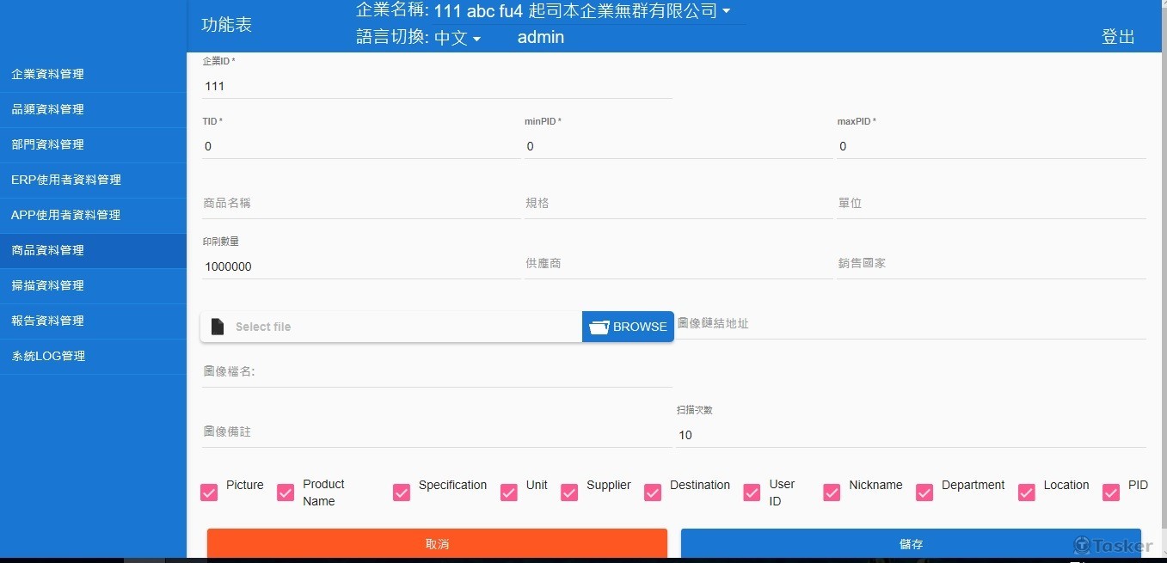Disable the Supplier checkbox
1167x563 pixels.
[569, 493]
